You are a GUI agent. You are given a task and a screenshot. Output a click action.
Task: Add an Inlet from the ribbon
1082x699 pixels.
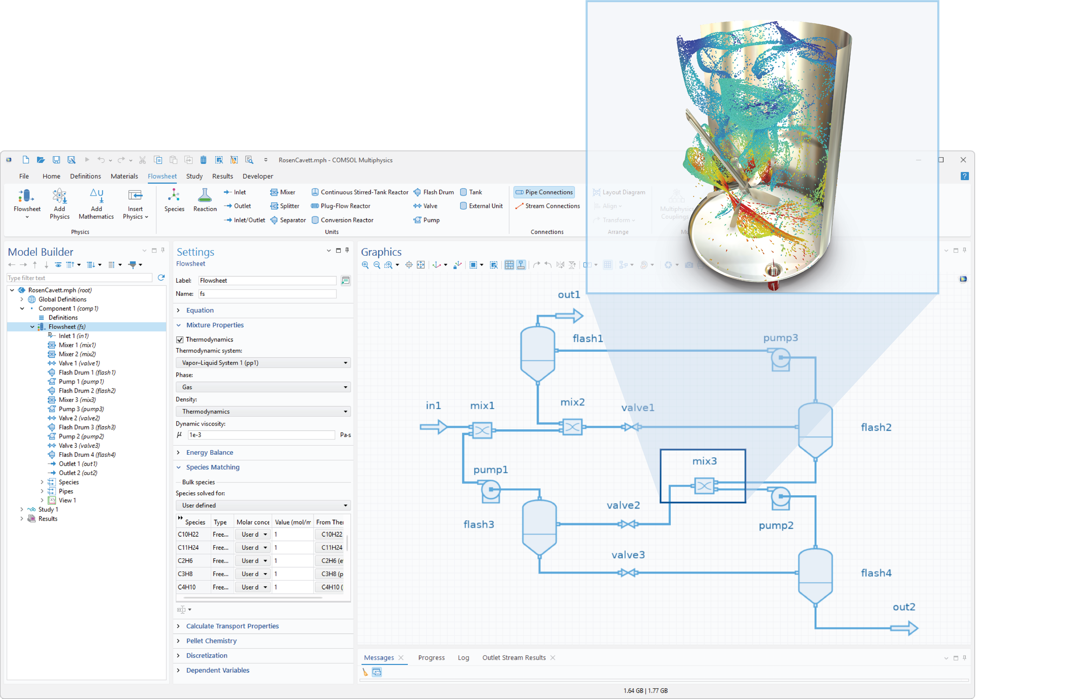coord(235,192)
